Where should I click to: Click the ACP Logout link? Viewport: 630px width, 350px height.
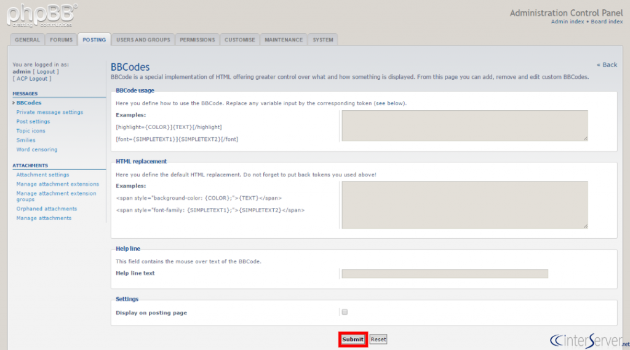(32, 79)
